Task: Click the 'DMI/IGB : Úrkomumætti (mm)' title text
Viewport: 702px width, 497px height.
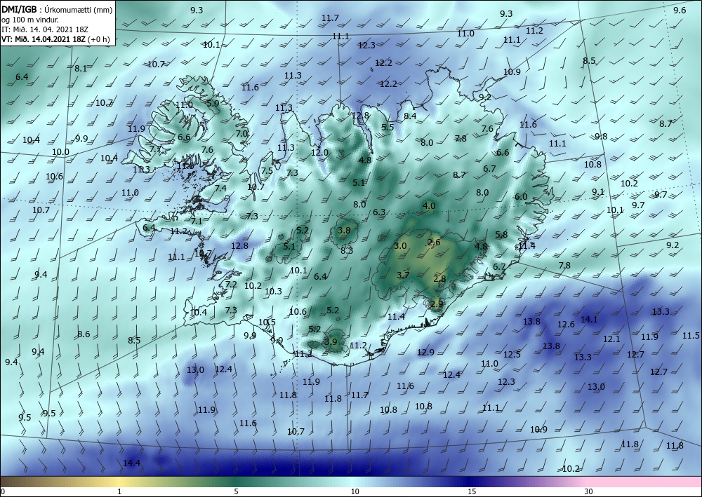Action: [x=56, y=10]
